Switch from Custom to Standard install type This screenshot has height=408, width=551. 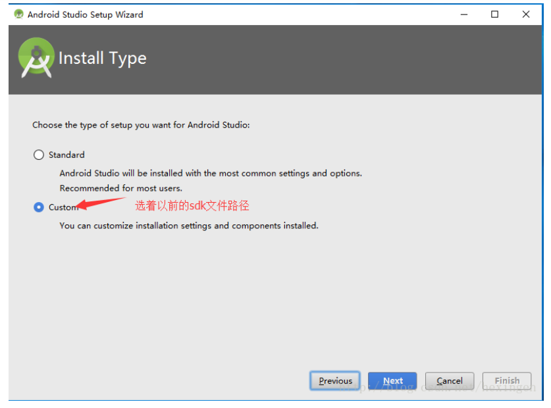[39, 155]
